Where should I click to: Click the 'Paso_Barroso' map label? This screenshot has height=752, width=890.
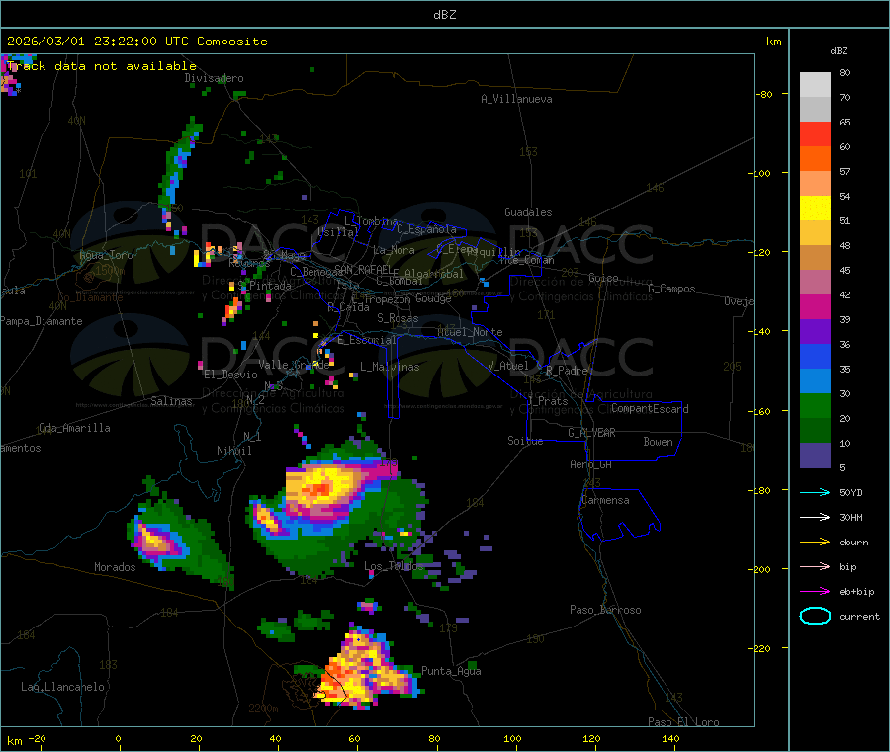(605, 610)
